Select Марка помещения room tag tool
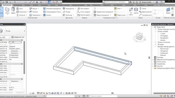 click(101, 15)
